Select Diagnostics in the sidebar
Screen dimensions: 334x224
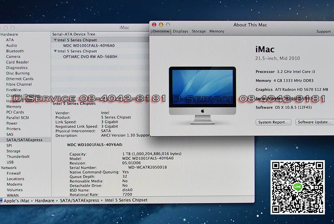[17, 68]
